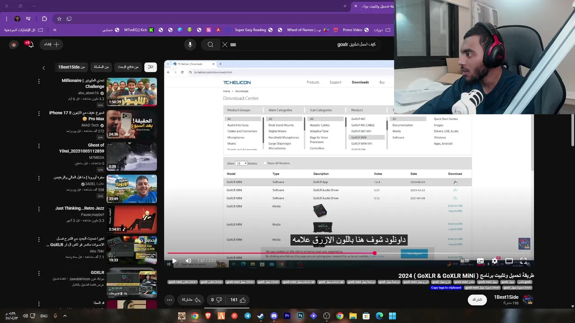Open the YouTube account avatar menu

[14, 44]
